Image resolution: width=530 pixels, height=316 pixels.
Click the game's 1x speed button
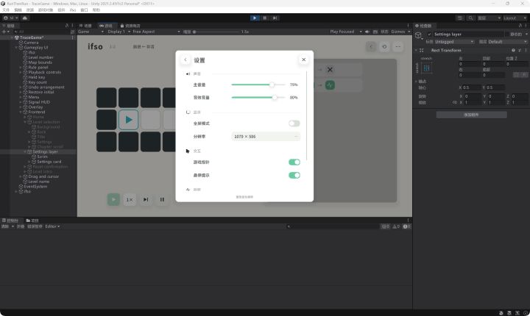click(130, 200)
